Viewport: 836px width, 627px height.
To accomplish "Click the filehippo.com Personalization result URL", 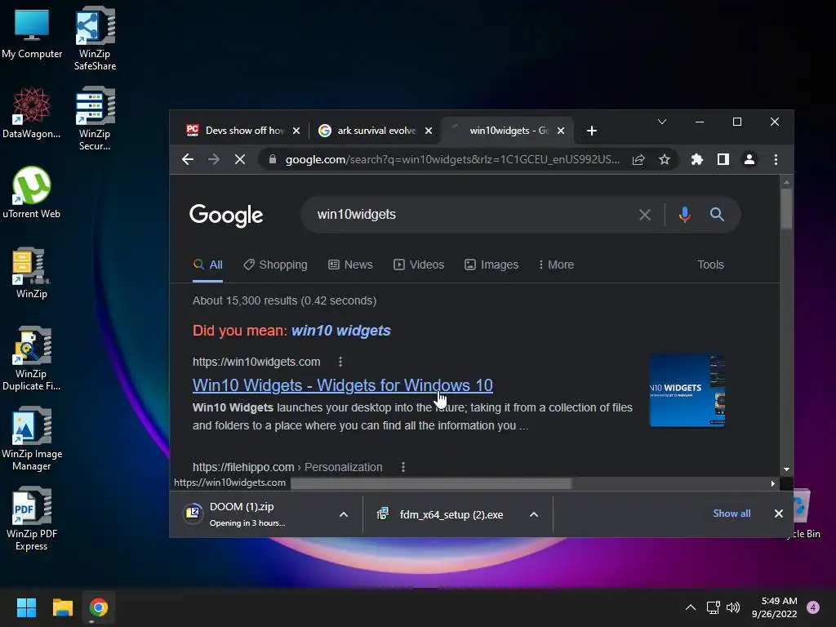I will point(287,467).
